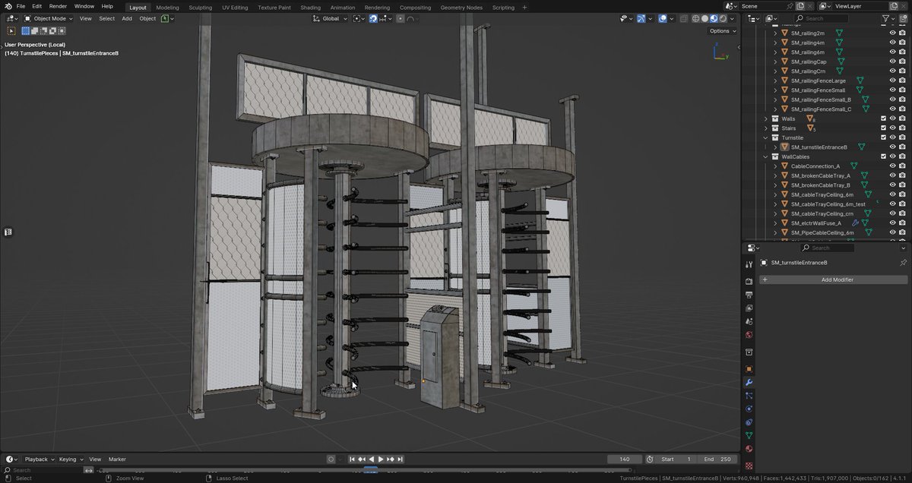Jump to the timeline end frame
The height and width of the screenshot is (483, 912).
400,459
